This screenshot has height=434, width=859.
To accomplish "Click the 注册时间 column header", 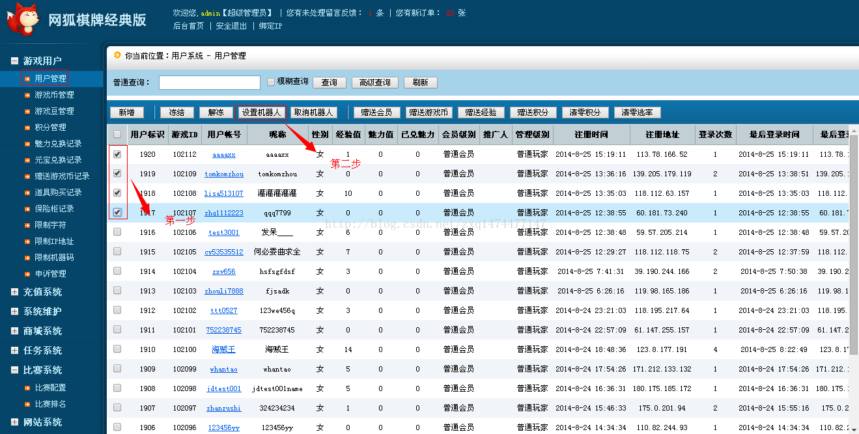I will [x=591, y=135].
